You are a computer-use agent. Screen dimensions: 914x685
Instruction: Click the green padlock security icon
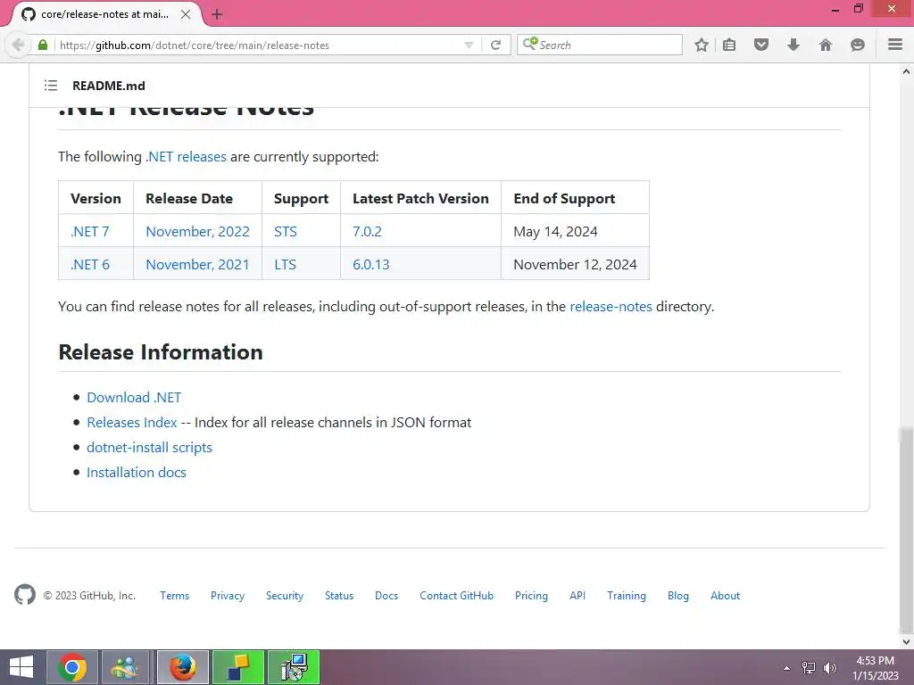(43, 45)
